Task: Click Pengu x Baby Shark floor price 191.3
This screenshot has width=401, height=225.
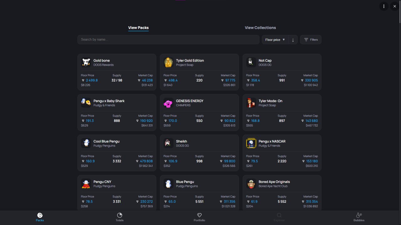Action: [x=90, y=121]
